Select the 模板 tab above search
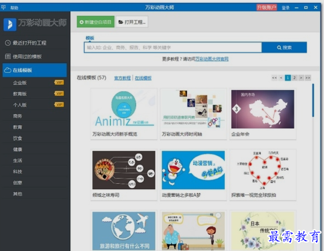 90,38
